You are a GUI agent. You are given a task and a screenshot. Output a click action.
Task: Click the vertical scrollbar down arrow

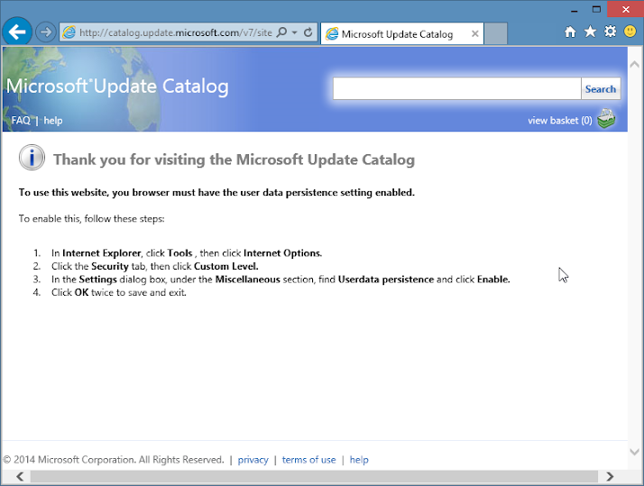point(635,452)
